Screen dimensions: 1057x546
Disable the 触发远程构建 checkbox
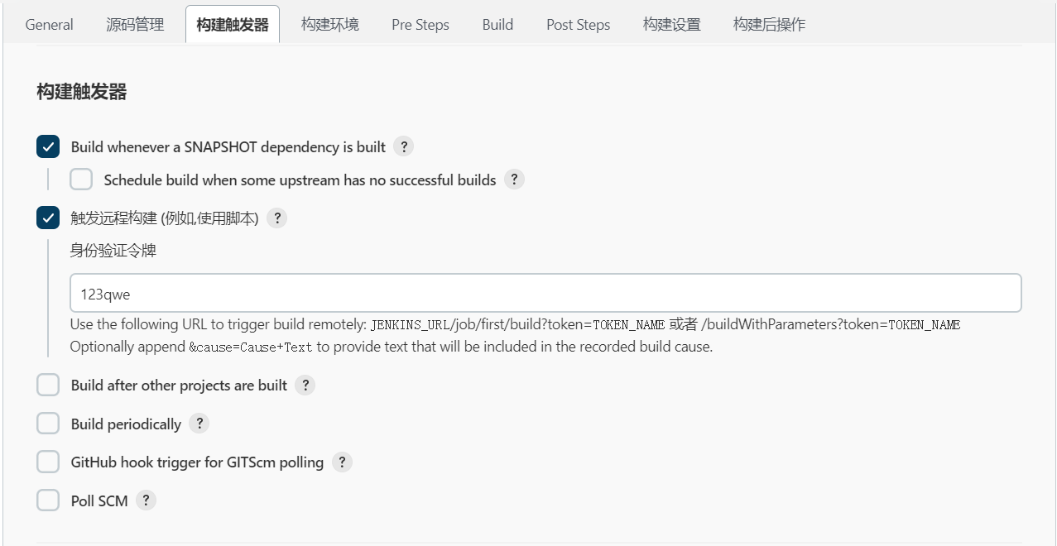[x=48, y=218]
